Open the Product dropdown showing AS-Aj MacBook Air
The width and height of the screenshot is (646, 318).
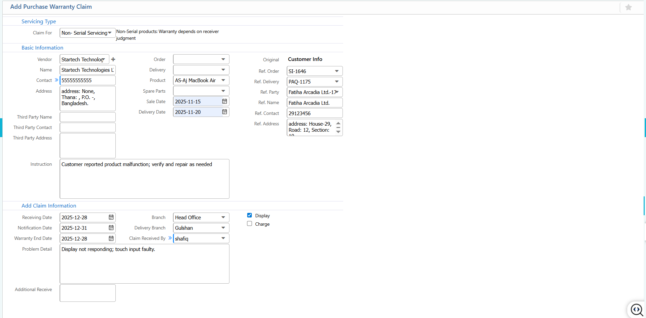(223, 80)
